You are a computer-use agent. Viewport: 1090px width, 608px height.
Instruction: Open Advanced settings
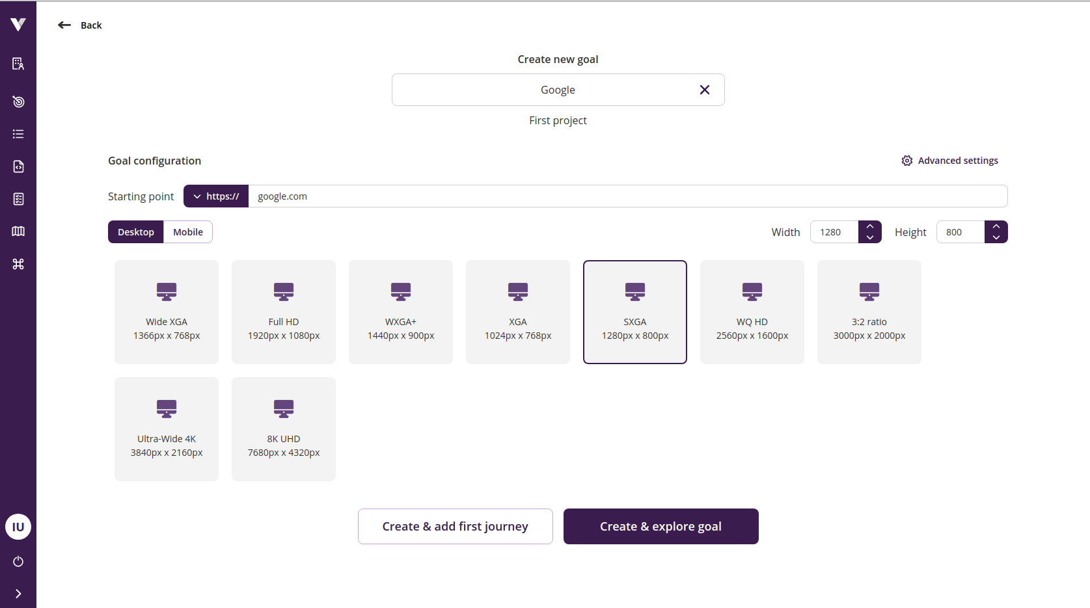pos(950,161)
